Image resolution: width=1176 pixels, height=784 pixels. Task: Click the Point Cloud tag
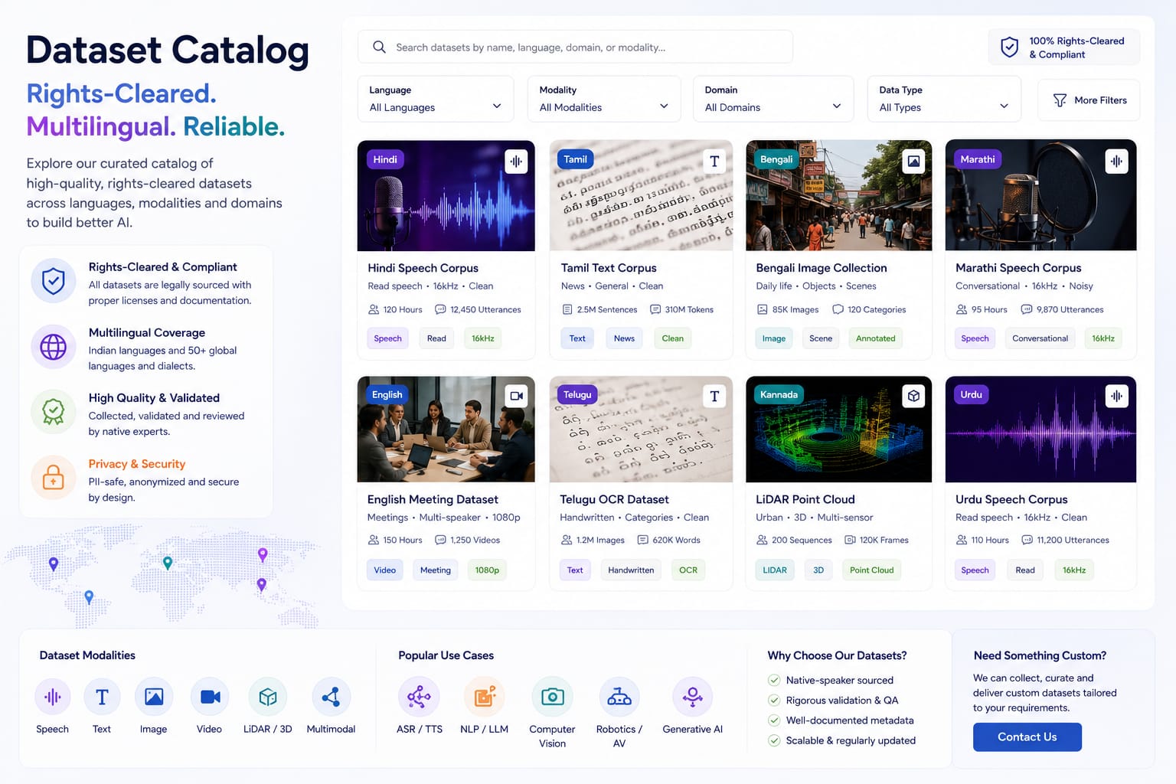[x=871, y=570]
